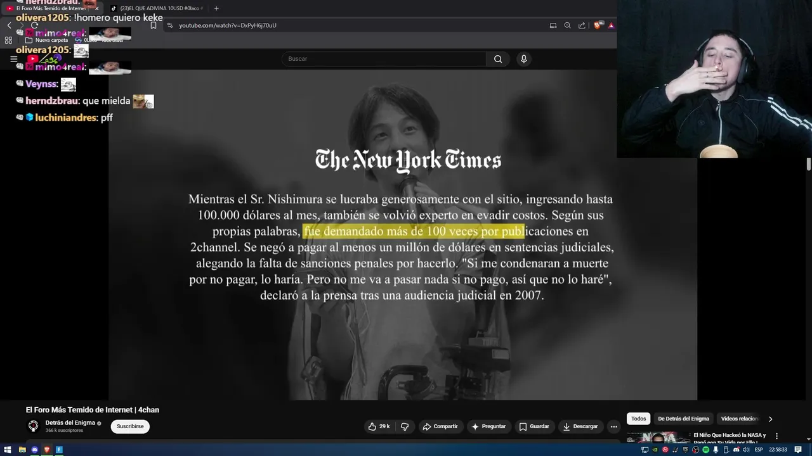Open the 'Detrás del Enigma' channel avatar
812x456 pixels.
tap(34, 426)
